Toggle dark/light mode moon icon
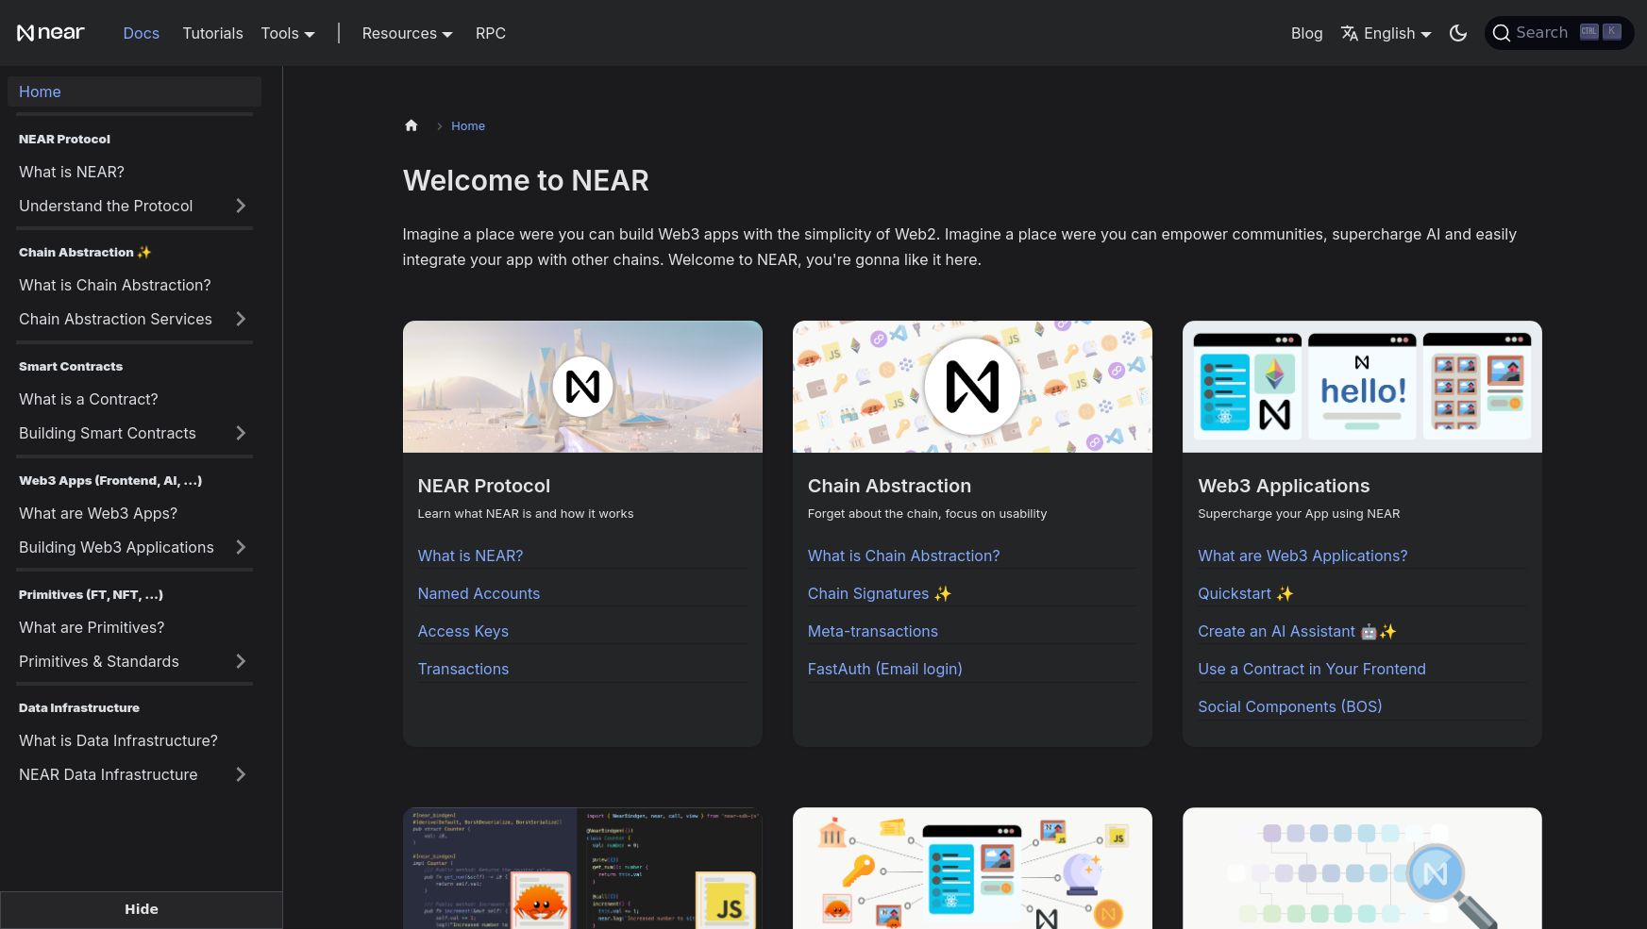The height and width of the screenshot is (929, 1647). point(1458,33)
